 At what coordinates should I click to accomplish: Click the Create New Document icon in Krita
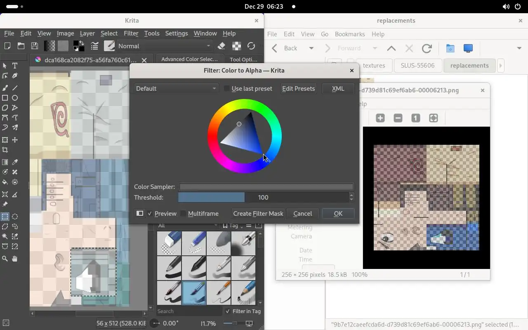[7, 46]
